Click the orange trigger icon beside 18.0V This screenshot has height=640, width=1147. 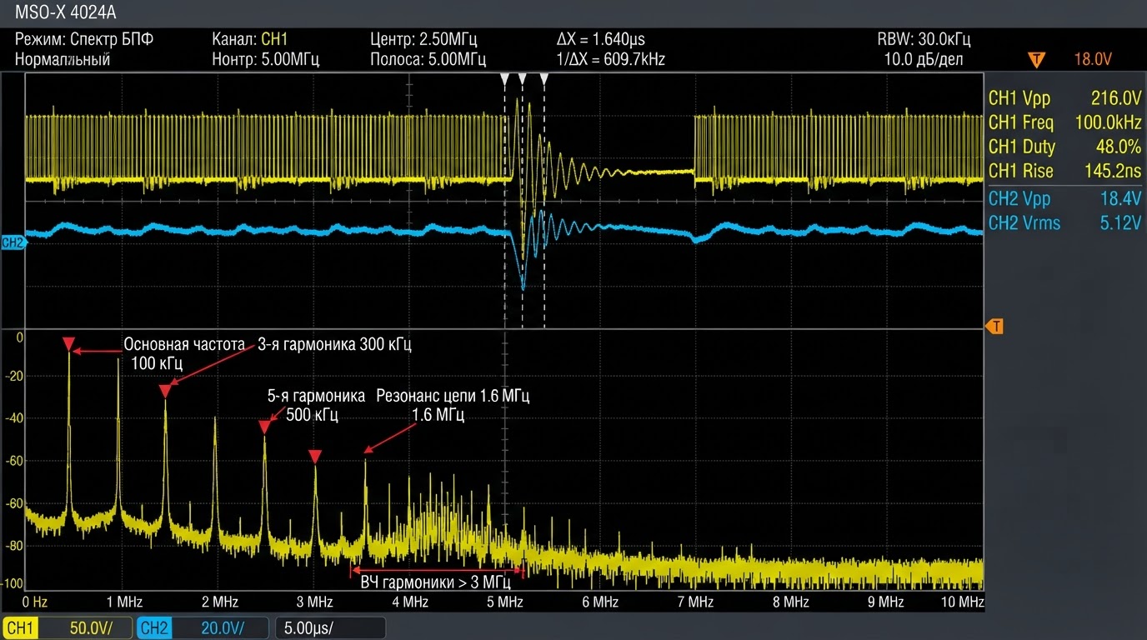coord(1037,59)
